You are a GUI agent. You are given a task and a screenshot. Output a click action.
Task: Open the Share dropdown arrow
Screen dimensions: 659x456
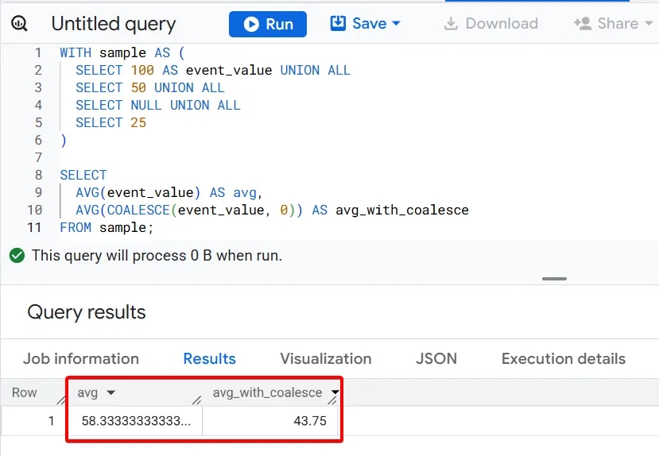click(649, 24)
